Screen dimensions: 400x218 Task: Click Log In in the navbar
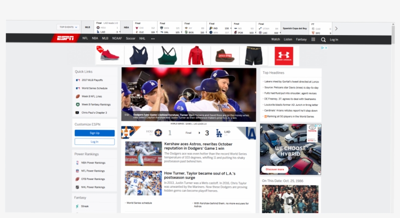[334, 40]
